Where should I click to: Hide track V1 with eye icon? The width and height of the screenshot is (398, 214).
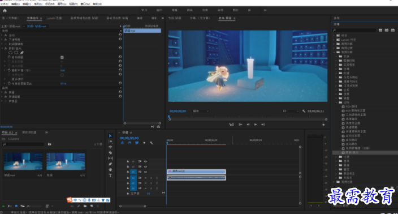pos(145,172)
